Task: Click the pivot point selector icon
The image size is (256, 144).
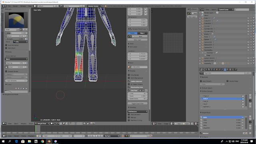Action: click(x=57, y=124)
